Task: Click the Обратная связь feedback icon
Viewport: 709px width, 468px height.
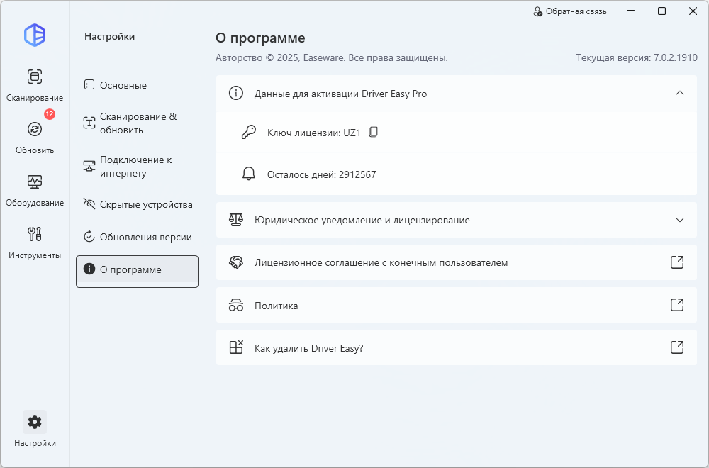Action: 538,12
